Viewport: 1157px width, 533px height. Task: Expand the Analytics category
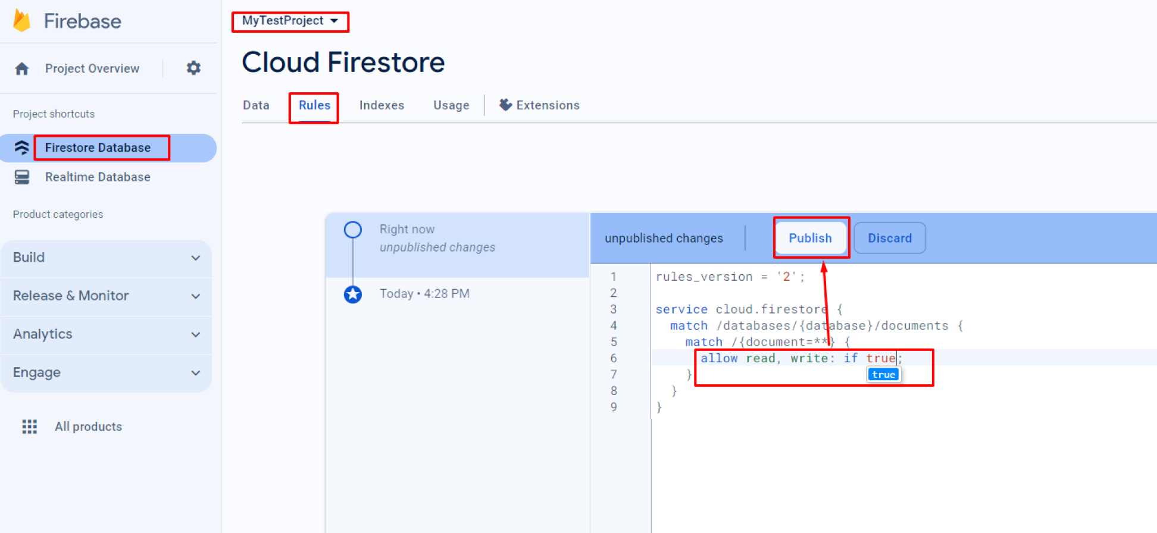106,334
